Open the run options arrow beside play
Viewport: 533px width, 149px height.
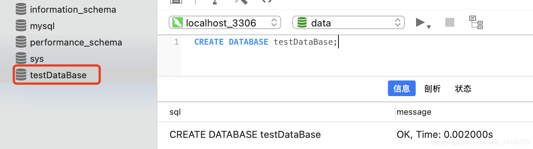(x=429, y=27)
